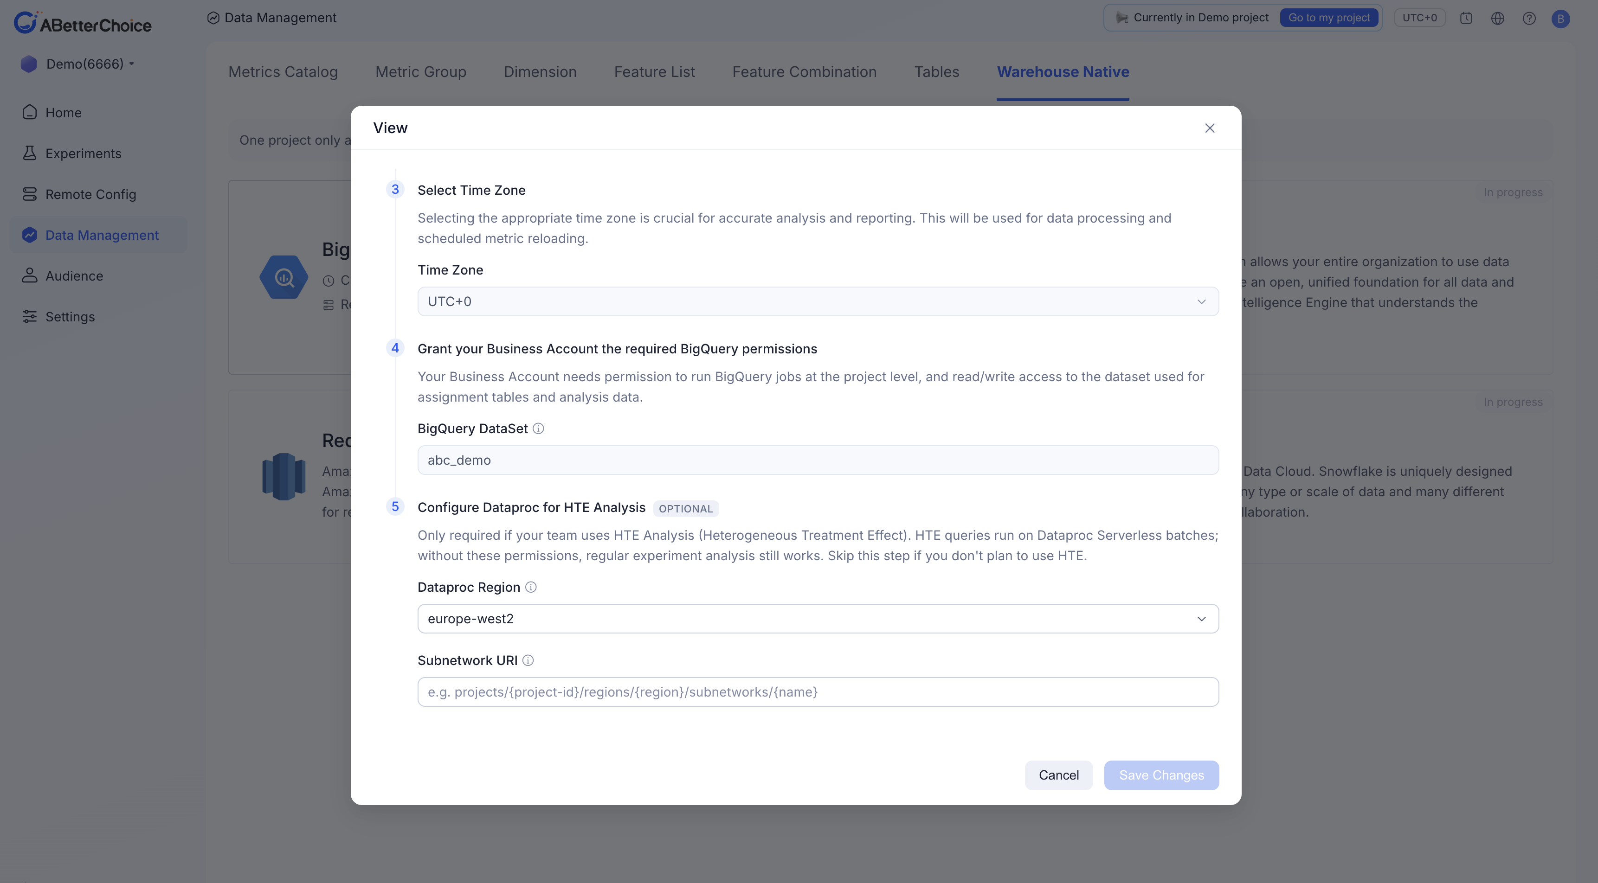The image size is (1598, 883).
Task: Switch to Dimension tab
Action: [x=540, y=72]
